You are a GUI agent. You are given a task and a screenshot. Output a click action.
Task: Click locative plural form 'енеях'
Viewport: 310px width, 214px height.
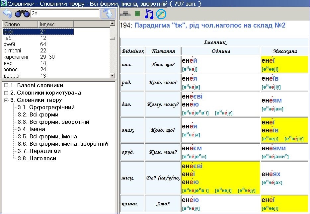pos(271,174)
